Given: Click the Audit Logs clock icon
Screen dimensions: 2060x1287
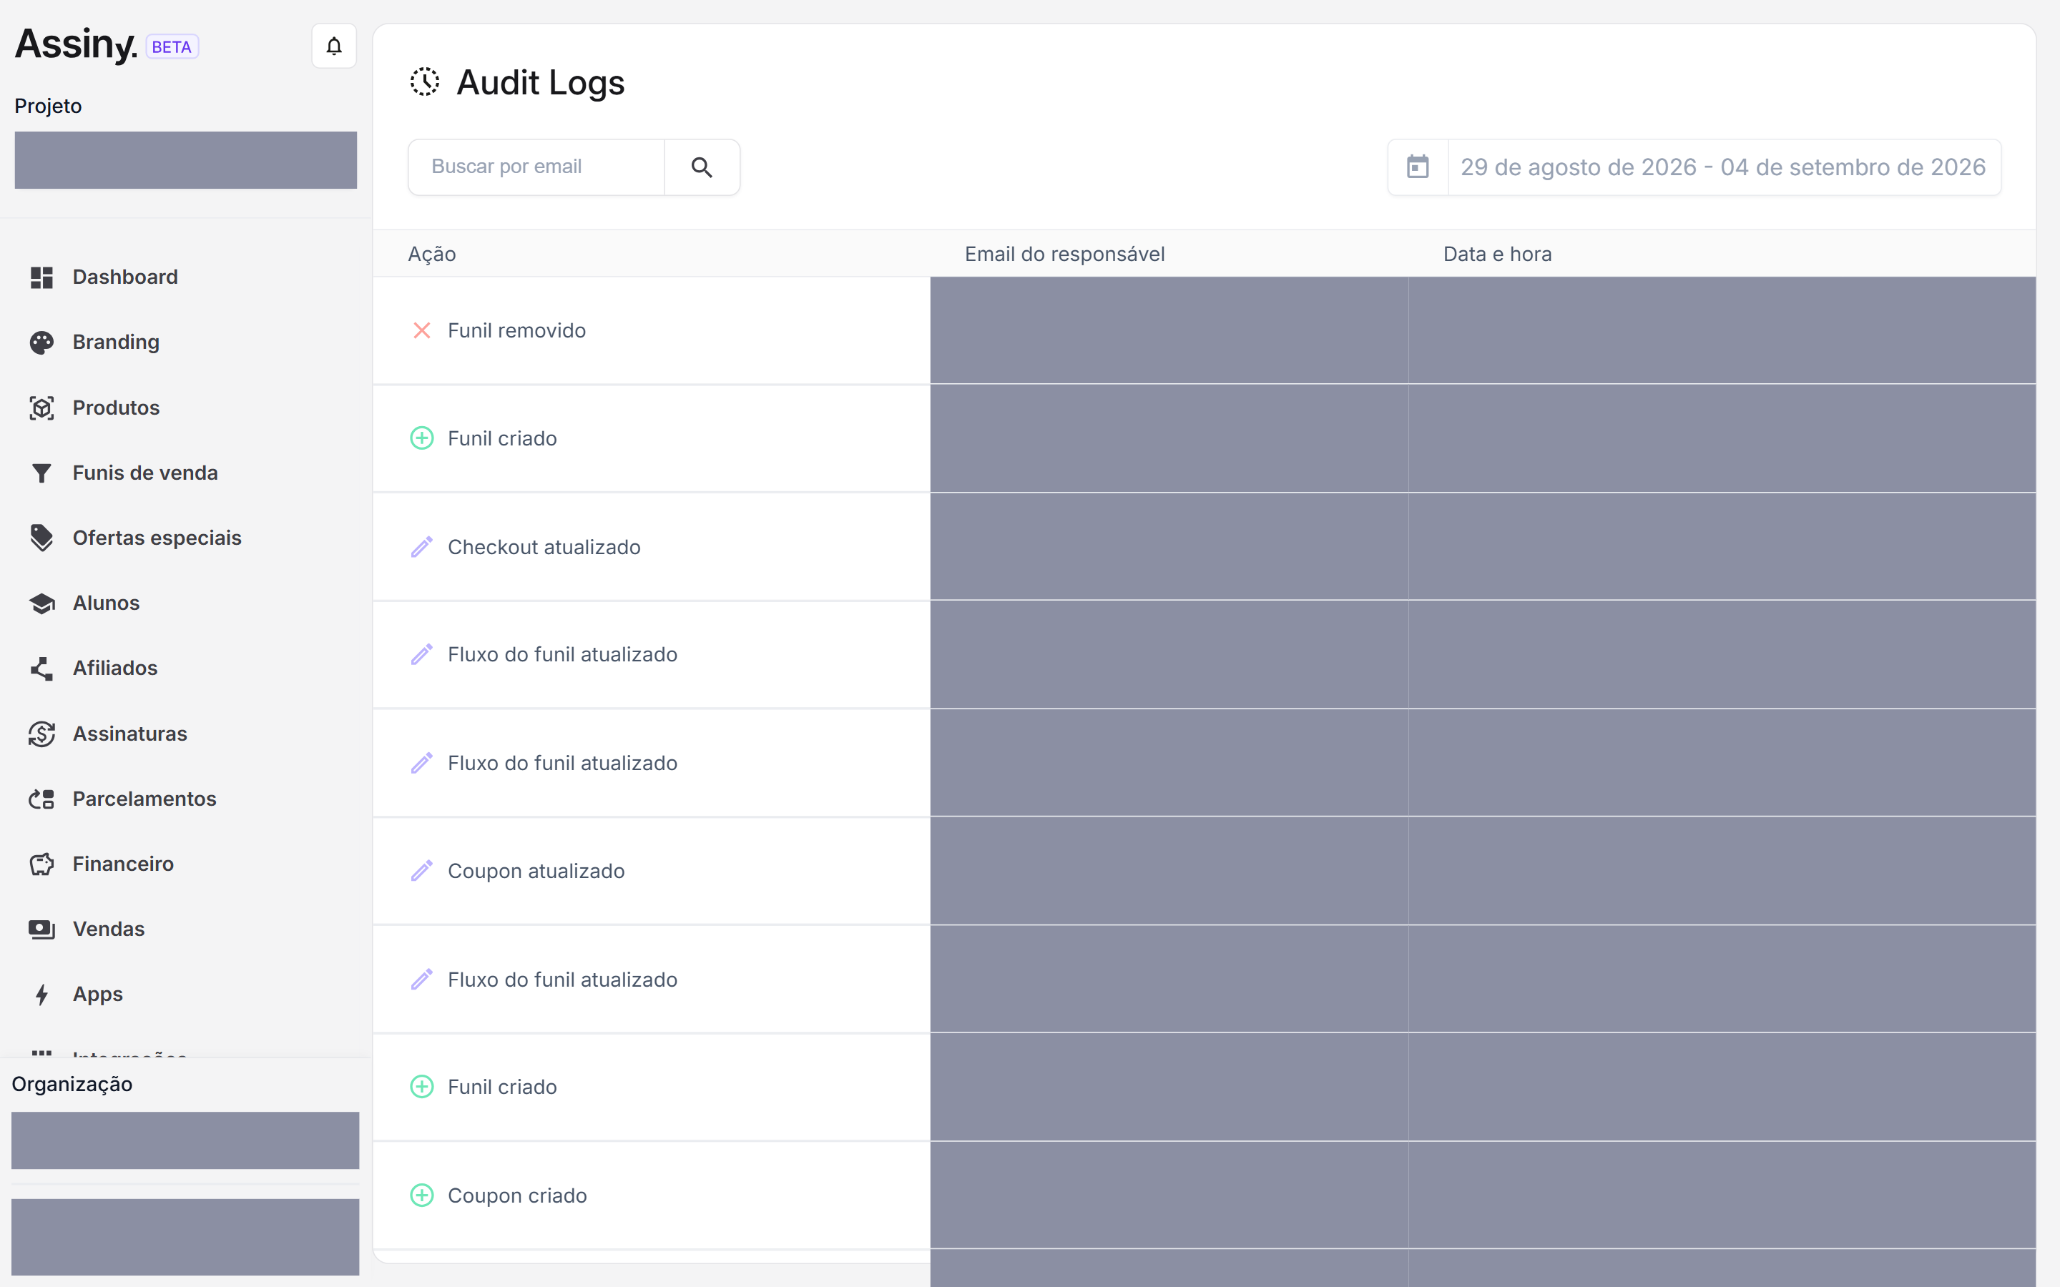Looking at the screenshot, I should 425,82.
